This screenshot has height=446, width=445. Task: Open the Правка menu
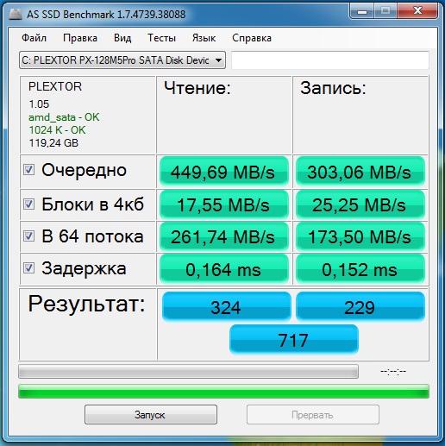point(80,38)
